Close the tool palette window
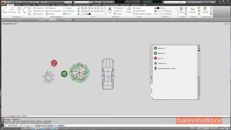This screenshot has width=231, height=130. point(199,46)
